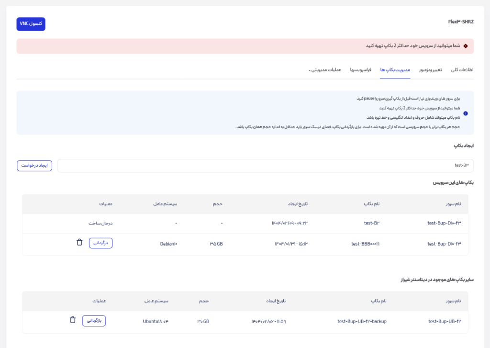490x348 pixels.
Task: Select the test-B2 backup name cell
Action: 371,223
